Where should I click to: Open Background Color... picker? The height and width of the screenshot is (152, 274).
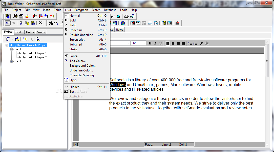click(x=87, y=66)
